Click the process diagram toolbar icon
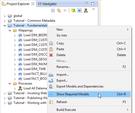 [x=86, y=10]
